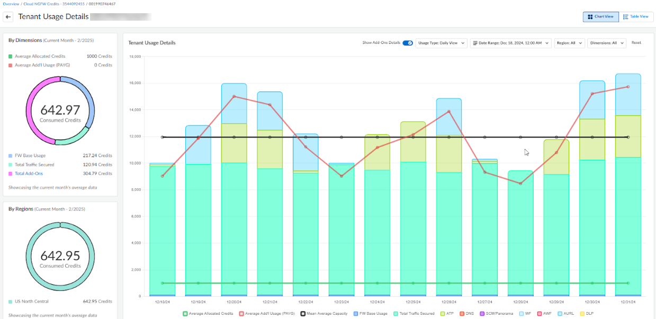Screen dimensions: 656x319
Task: Click the Reset filters link
Action: pos(636,43)
